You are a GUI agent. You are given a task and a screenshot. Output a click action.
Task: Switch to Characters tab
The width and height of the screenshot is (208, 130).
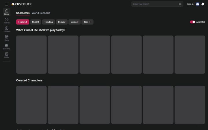coord(23,13)
